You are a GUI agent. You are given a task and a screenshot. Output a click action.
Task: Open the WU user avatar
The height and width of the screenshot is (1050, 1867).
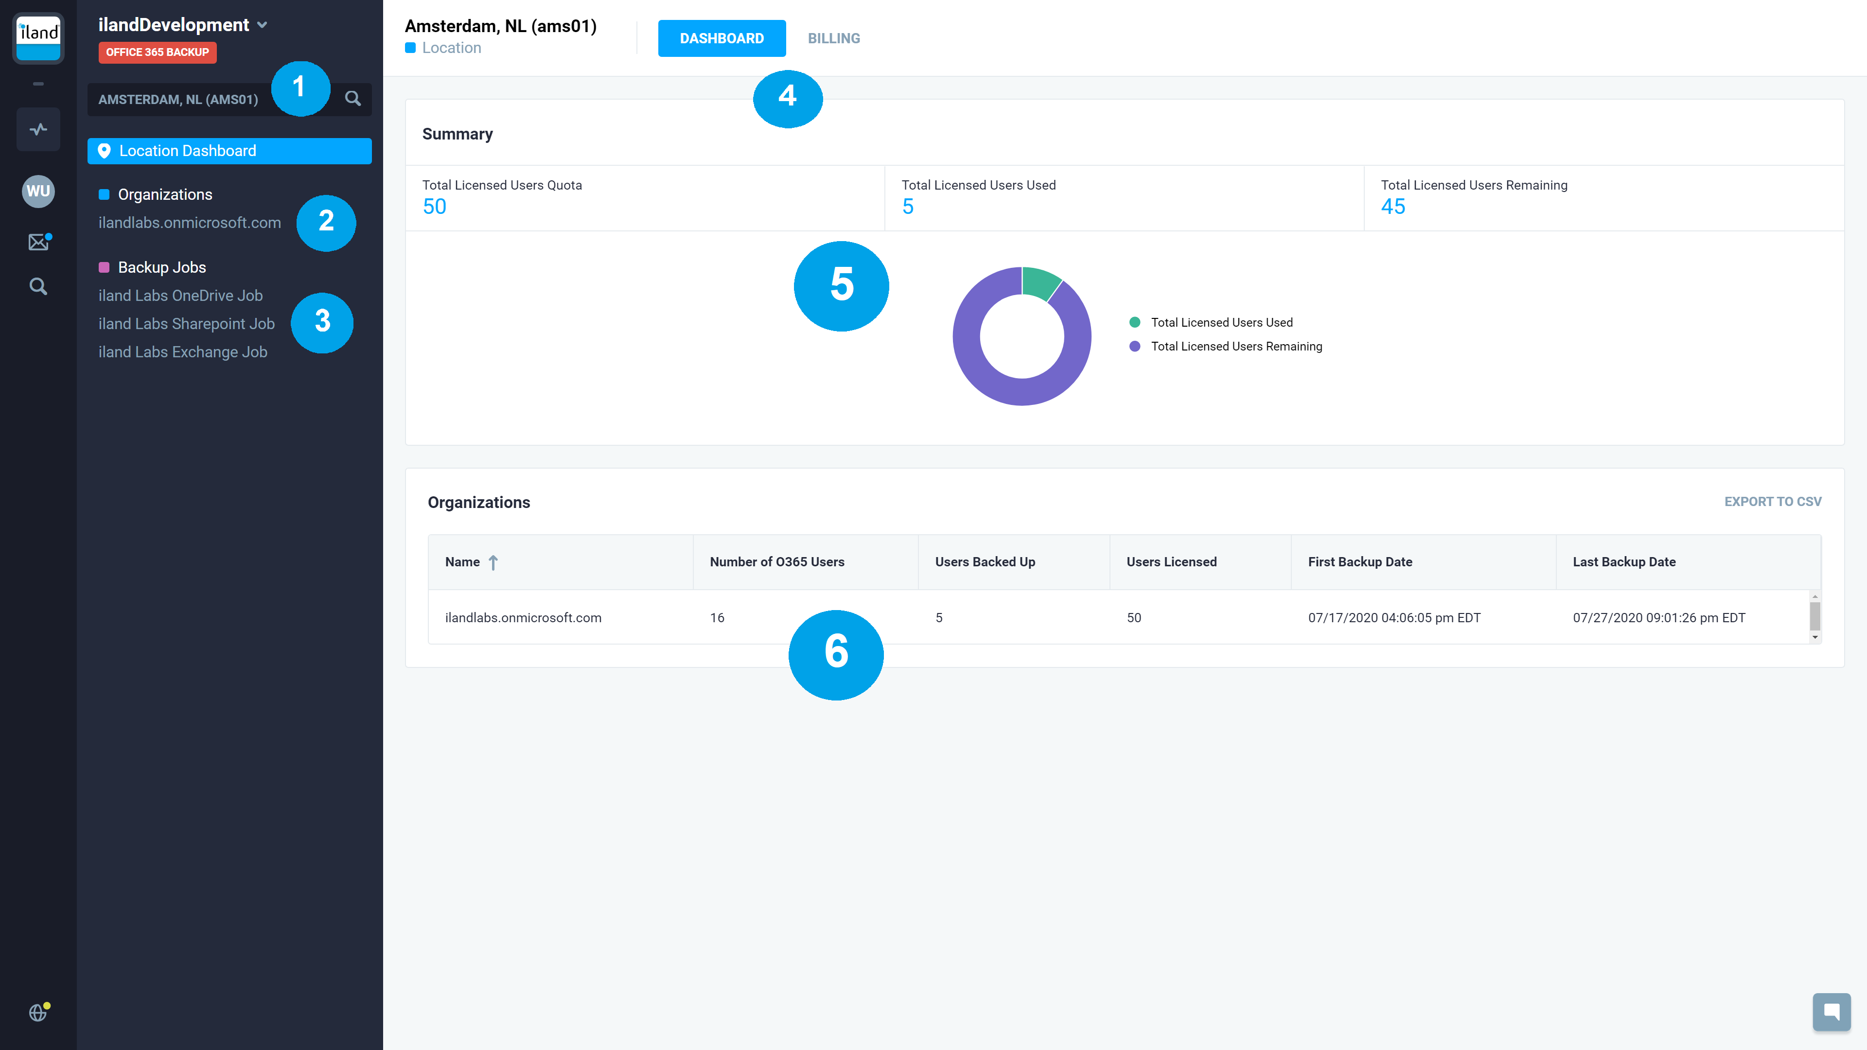pyautogui.click(x=38, y=192)
